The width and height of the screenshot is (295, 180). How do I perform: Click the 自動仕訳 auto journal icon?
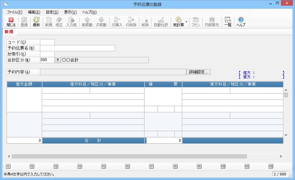(161, 22)
